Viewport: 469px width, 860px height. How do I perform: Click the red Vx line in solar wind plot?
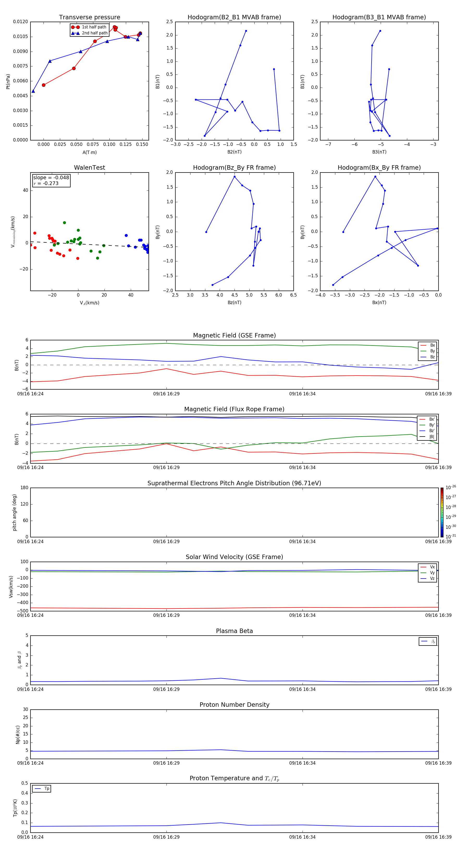coord(234,608)
